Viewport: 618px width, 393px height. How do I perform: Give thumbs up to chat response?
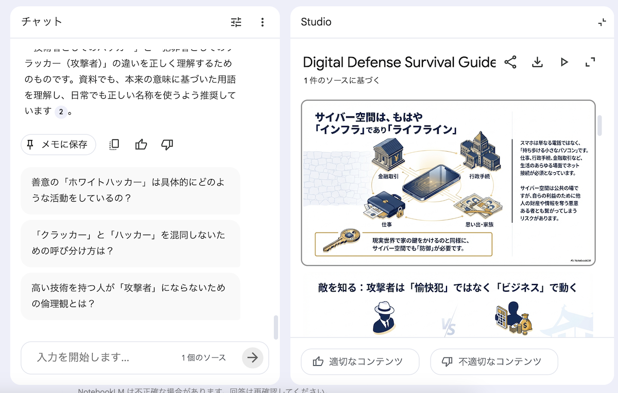[x=141, y=145]
